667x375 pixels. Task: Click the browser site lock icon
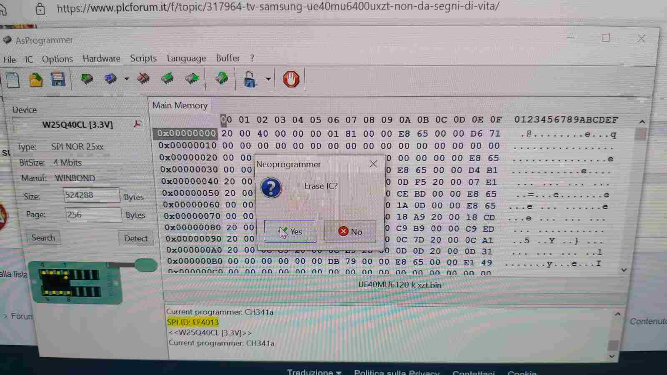pyautogui.click(x=40, y=9)
